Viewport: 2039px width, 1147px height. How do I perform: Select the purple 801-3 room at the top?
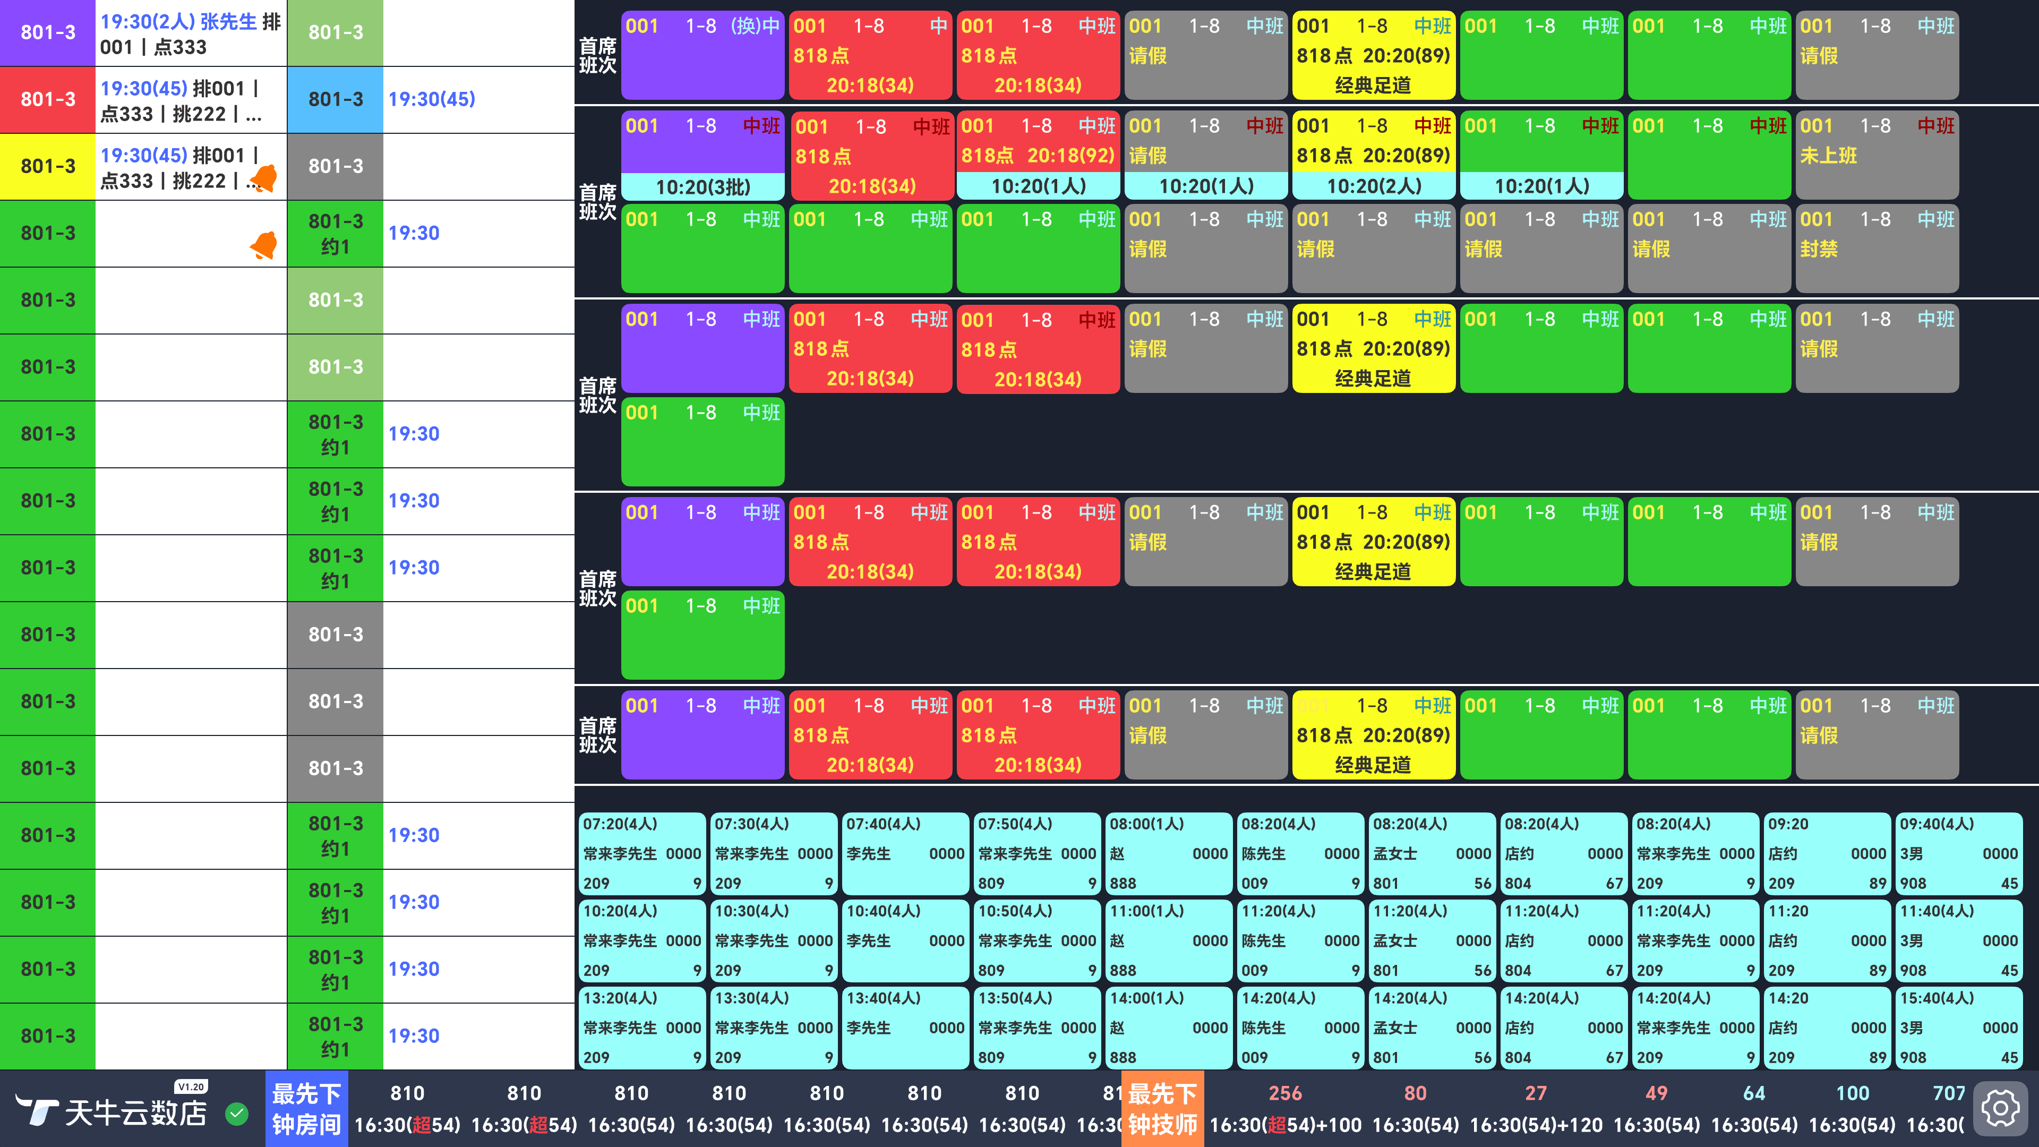47,32
